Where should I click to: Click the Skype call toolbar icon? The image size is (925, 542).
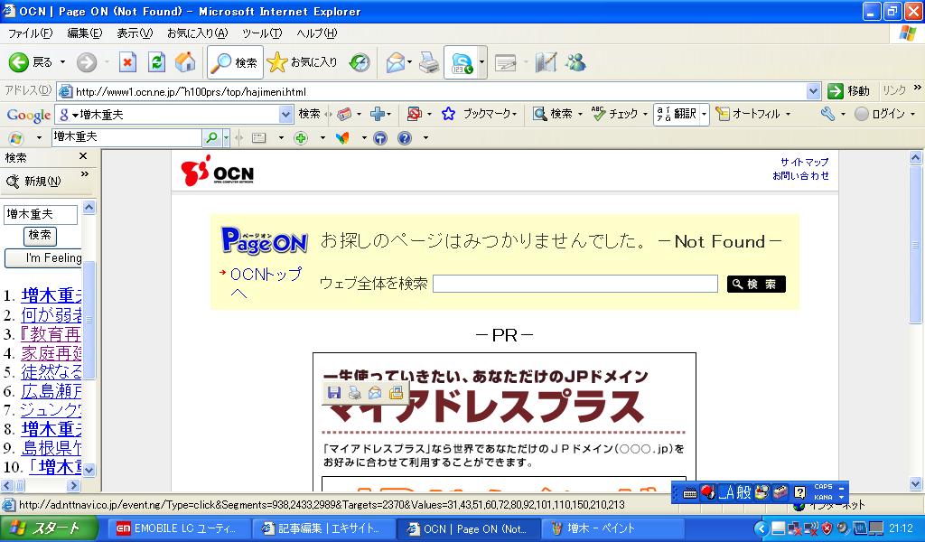pos(462,62)
